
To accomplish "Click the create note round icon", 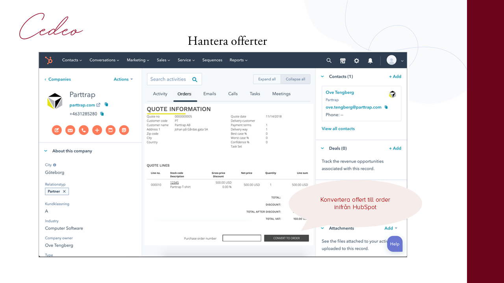I will [57, 130].
